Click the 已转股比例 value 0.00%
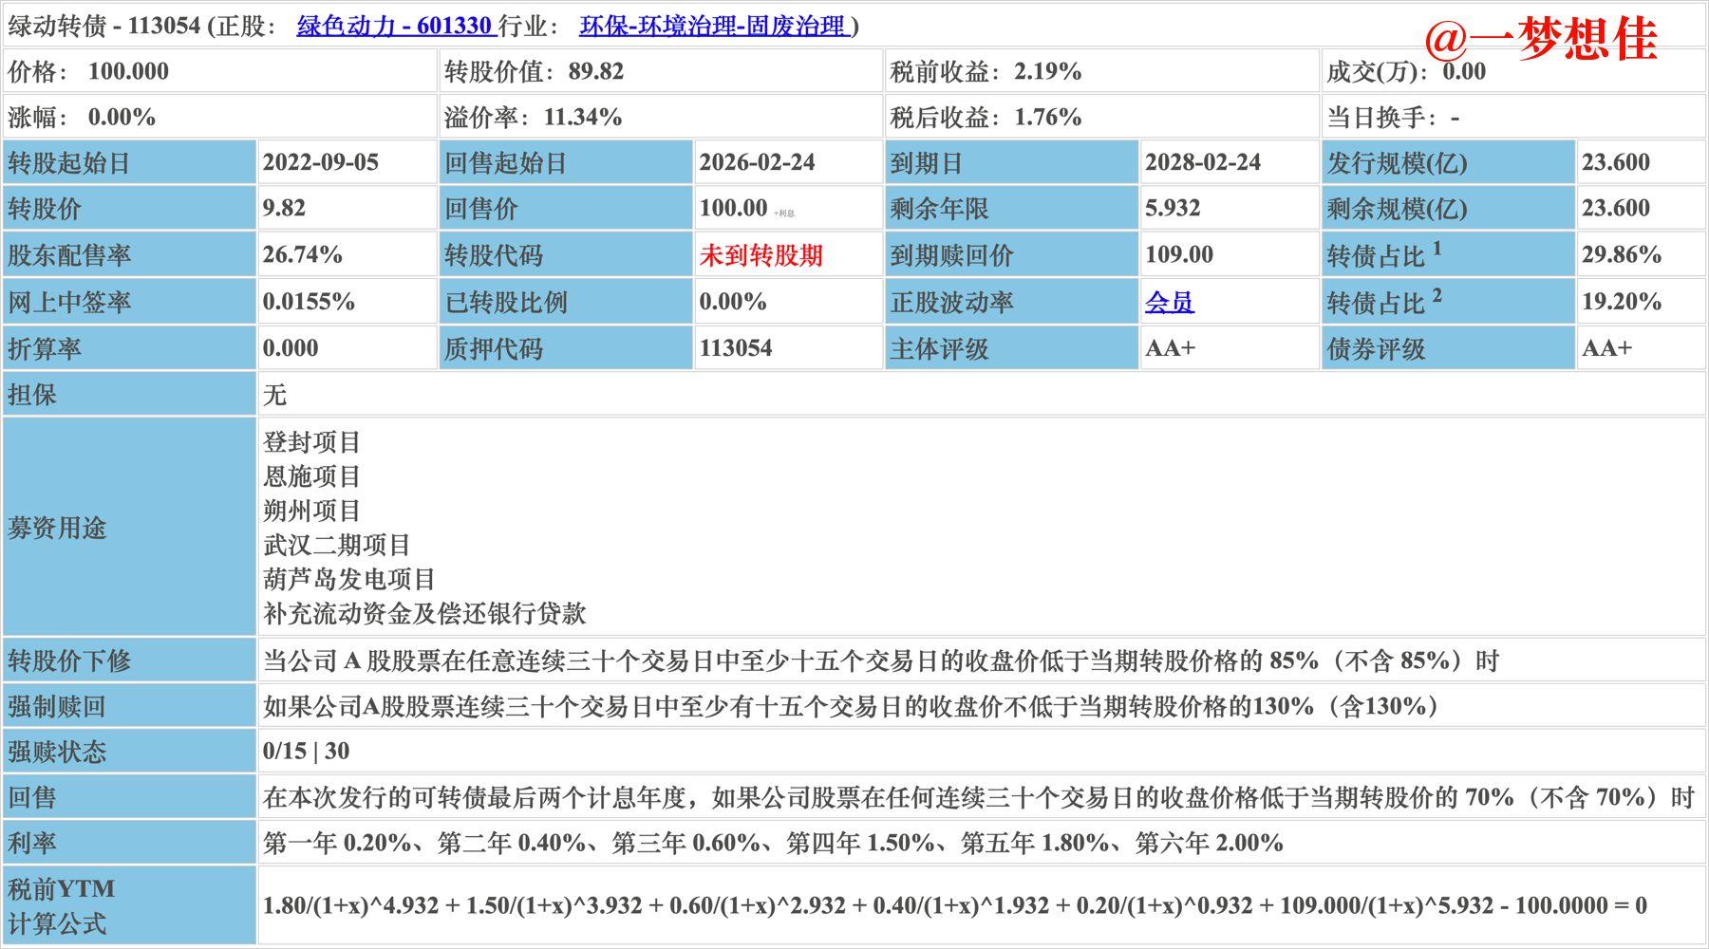This screenshot has width=1709, height=949. click(x=732, y=302)
